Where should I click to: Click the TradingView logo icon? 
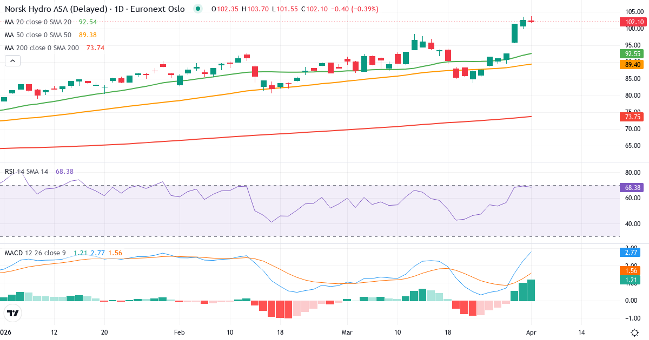click(13, 313)
